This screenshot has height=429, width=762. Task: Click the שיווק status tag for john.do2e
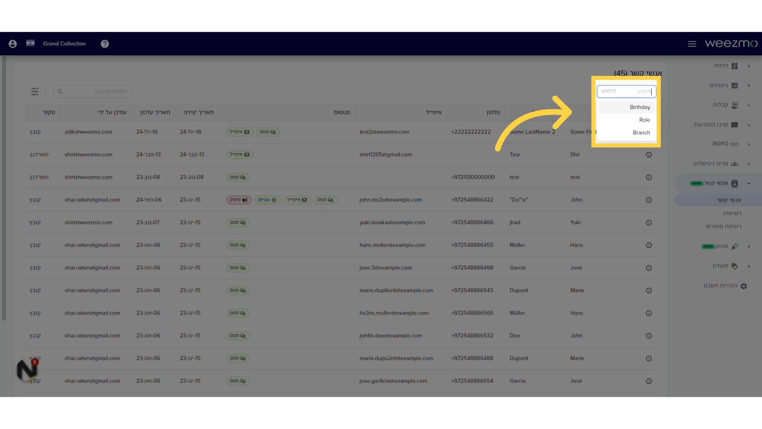click(x=239, y=200)
